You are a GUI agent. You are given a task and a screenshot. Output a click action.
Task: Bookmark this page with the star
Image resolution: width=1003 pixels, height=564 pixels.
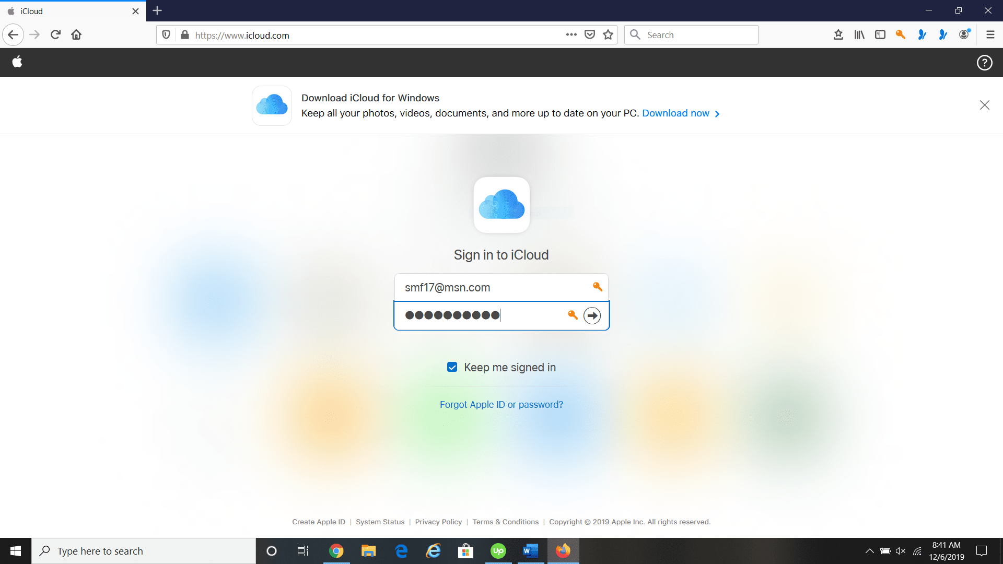click(x=608, y=35)
